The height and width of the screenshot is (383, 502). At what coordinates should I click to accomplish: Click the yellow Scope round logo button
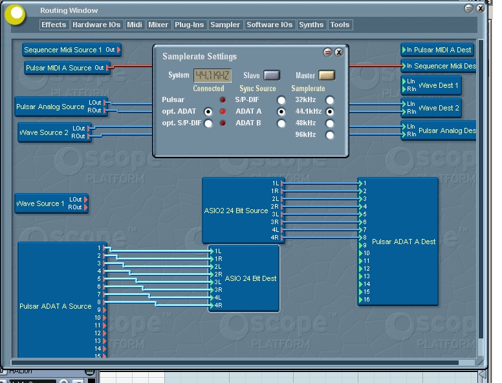click(15, 14)
